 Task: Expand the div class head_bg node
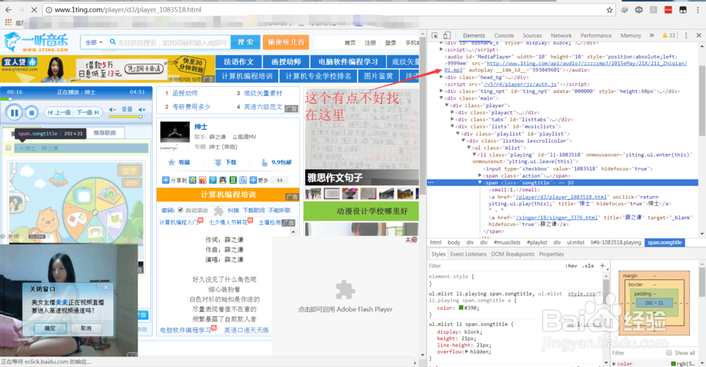441,77
